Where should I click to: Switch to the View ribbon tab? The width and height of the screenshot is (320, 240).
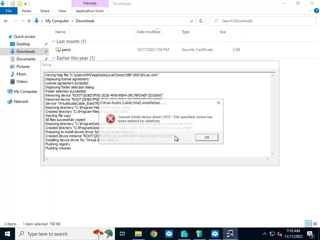pos(62,11)
